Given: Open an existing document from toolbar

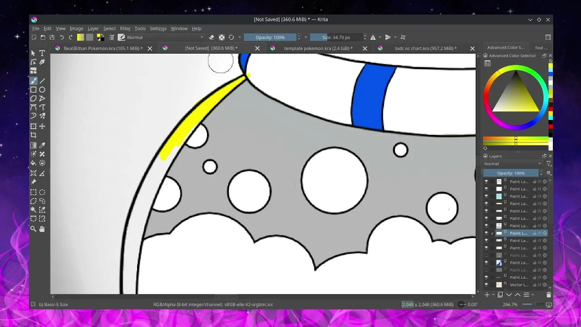Looking at the screenshot, I should pos(43,37).
